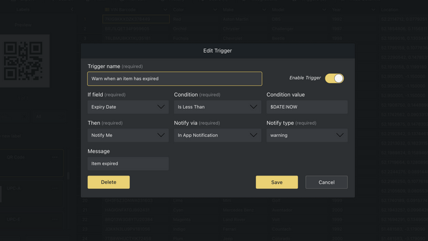This screenshot has height=241, width=428.
Task: Cancel editing the trigger
Action: click(327, 182)
